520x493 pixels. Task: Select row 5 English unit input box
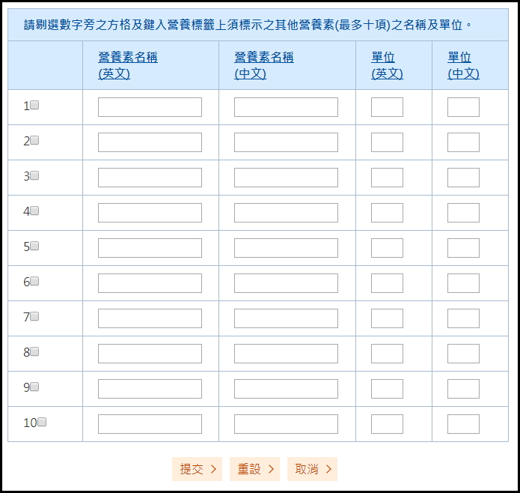click(x=387, y=248)
